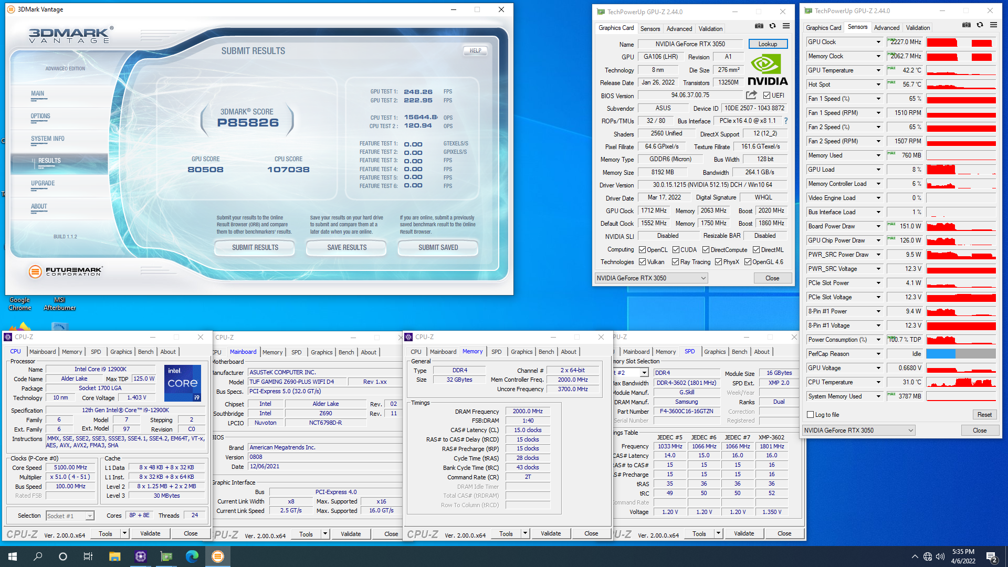
Task: Open the Windows Start menu
Action: click(x=13, y=556)
